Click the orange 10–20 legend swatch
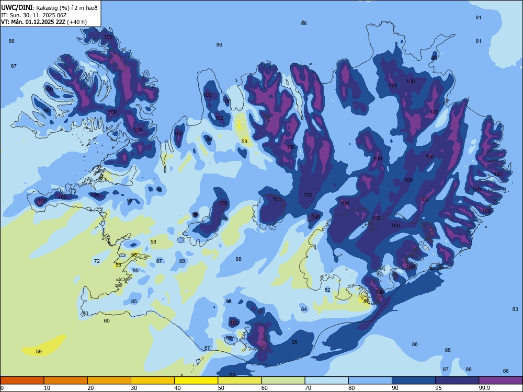This screenshot has width=523, height=392. 66,381
